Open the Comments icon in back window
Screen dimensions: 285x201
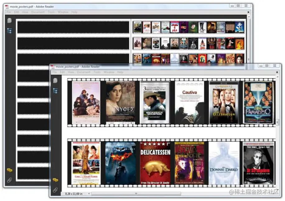pyautogui.click(x=9, y=170)
